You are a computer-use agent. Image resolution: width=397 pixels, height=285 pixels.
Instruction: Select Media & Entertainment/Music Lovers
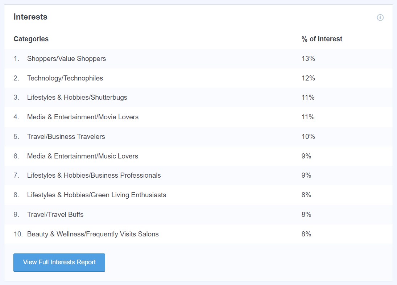tap(82, 156)
